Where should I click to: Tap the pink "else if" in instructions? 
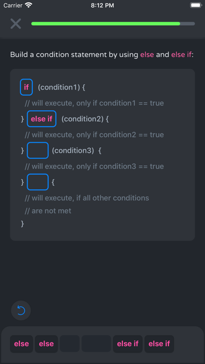coord(181,55)
